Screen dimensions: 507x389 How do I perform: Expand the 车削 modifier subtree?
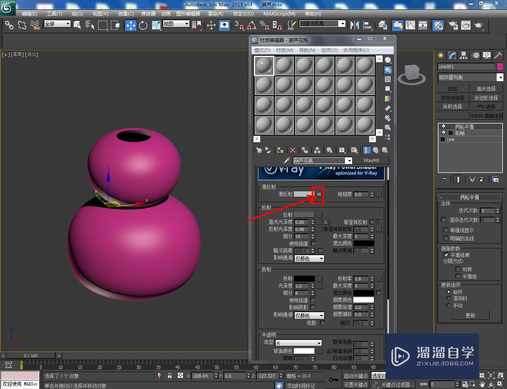[450, 133]
